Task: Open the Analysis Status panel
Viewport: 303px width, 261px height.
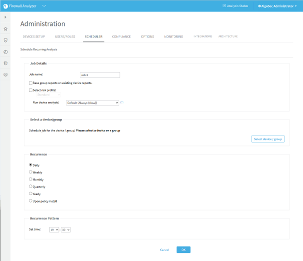Action: pyautogui.click(x=235, y=6)
